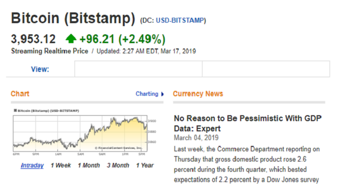
Task: Switch chart to 1 Month range
Action: tap(89, 165)
